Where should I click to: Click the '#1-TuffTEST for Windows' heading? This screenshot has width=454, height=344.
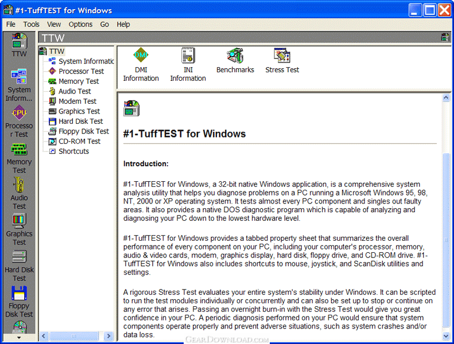[x=184, y=134]
